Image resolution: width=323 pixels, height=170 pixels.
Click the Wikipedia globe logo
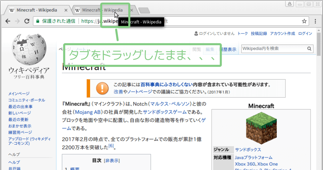click(29, 49)
